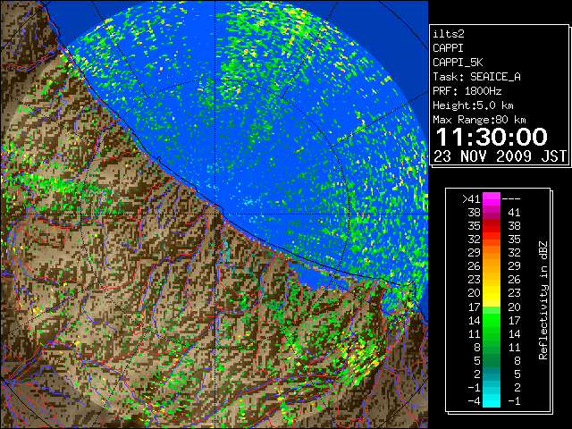
Task: Pick the magenta band above 41 dBZ
Action: 492,198
